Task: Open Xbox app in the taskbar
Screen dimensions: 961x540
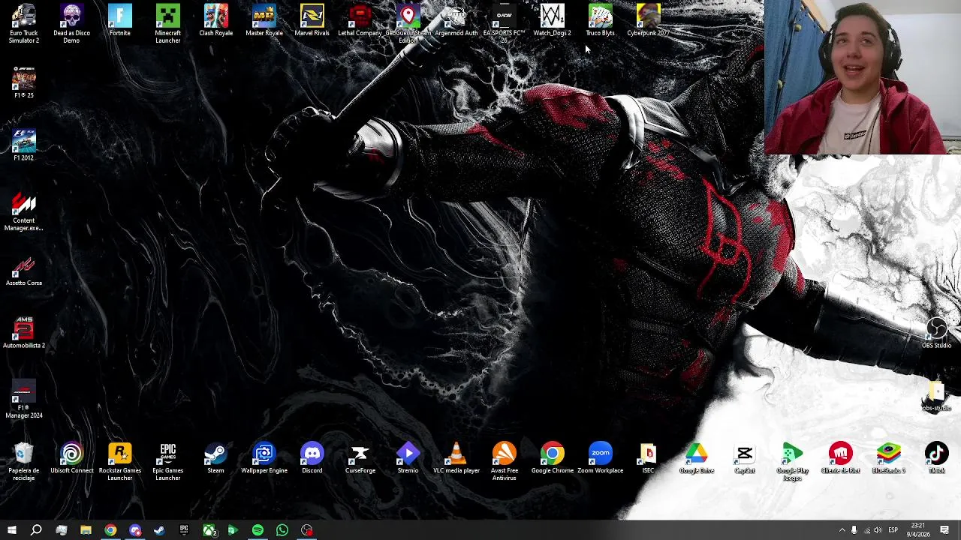Action: [209, 530]
